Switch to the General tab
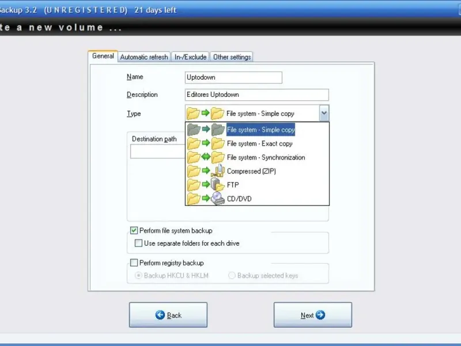Screen dimensions: 461x346 tap(103, 56)
